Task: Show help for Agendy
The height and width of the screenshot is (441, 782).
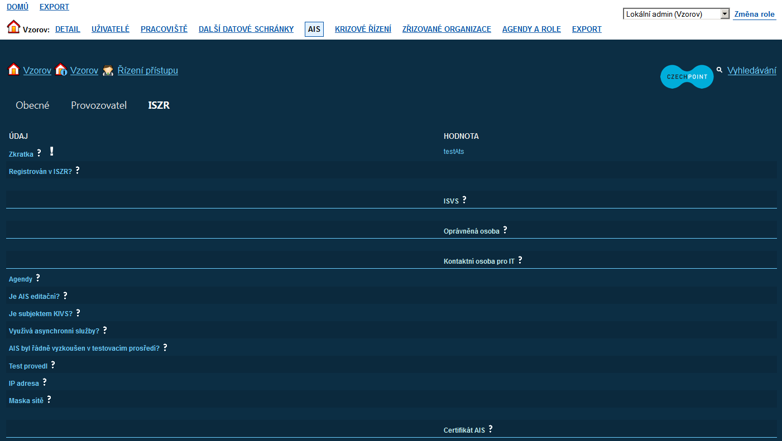Action: (38, 278)
